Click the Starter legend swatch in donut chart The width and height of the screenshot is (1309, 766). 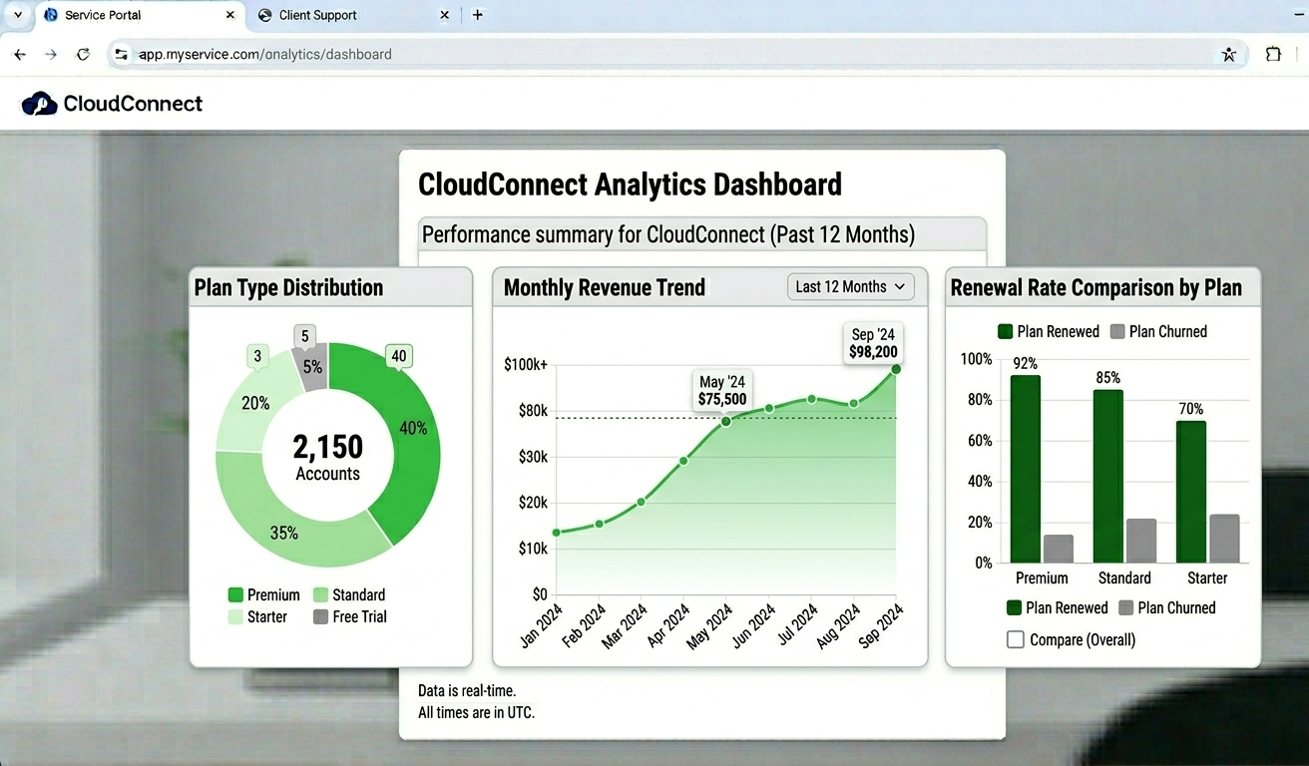point(235,617)
